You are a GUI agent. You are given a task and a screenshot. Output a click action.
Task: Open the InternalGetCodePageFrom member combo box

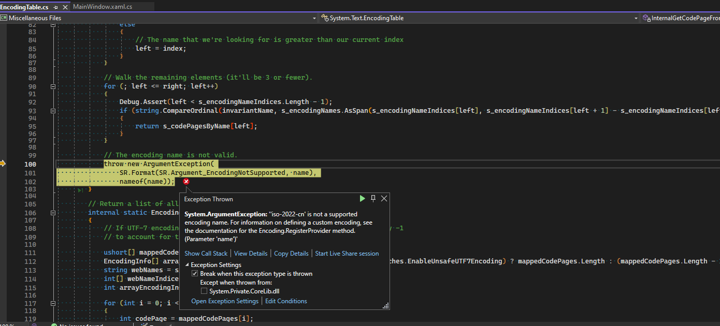click(x=681, y=18)
